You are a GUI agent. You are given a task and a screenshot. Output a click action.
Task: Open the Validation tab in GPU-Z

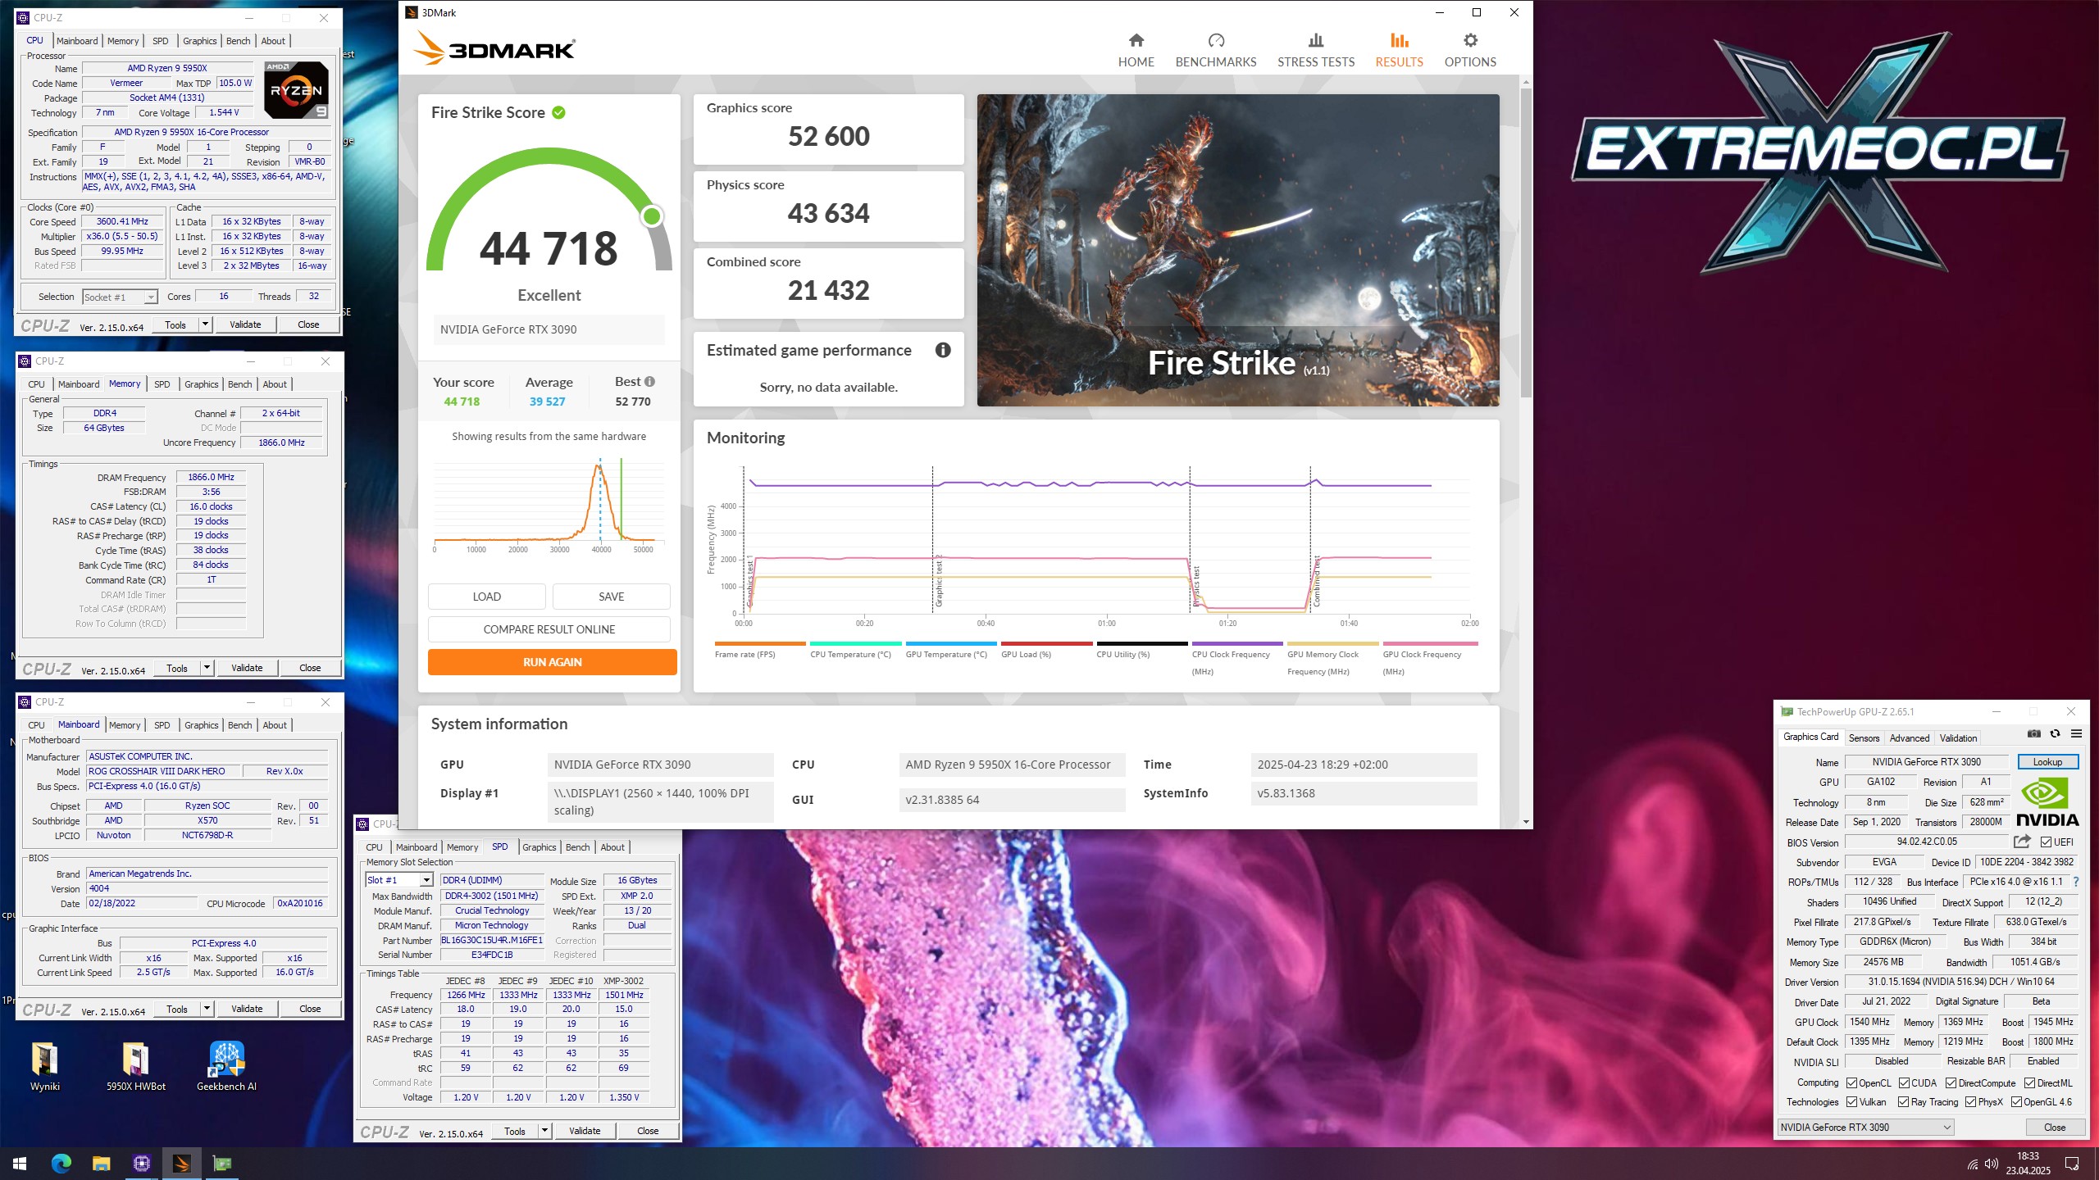[x=1958, y=737]
